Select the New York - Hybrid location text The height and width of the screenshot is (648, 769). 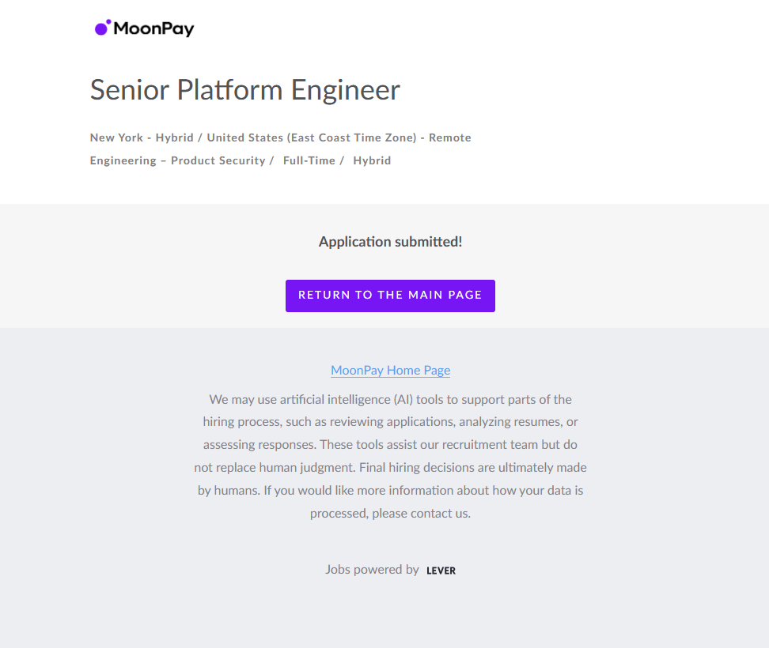[142, 138]
